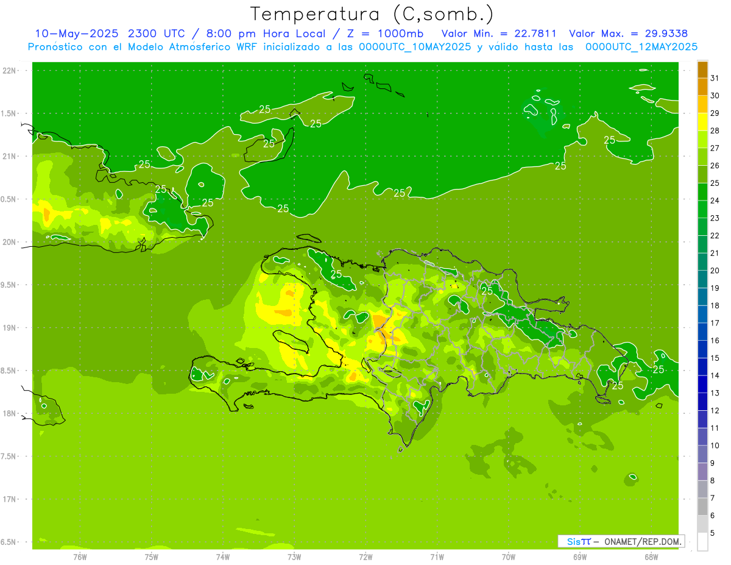
Task: Click the dark orange swatch atop the legend
Action: coord(702,69)
